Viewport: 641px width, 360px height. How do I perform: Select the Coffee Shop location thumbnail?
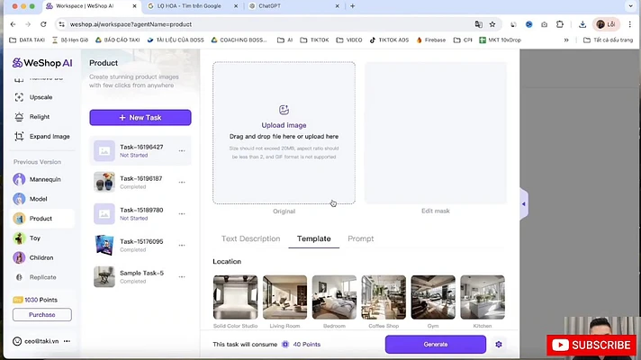tap(384, 297)
